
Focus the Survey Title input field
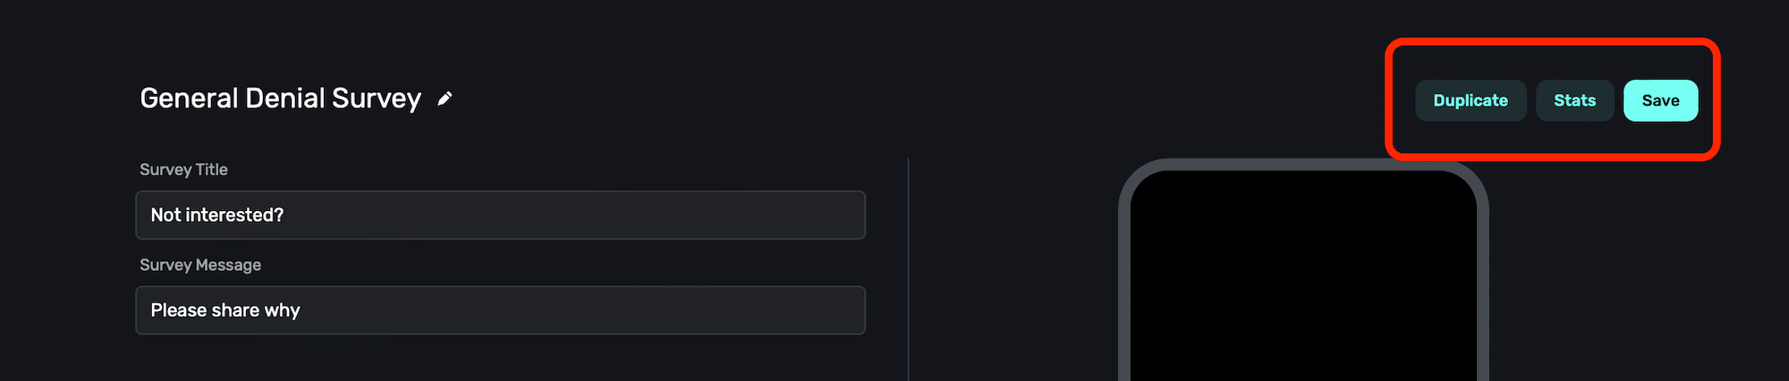pyautogui.click(x=500, y=216)
